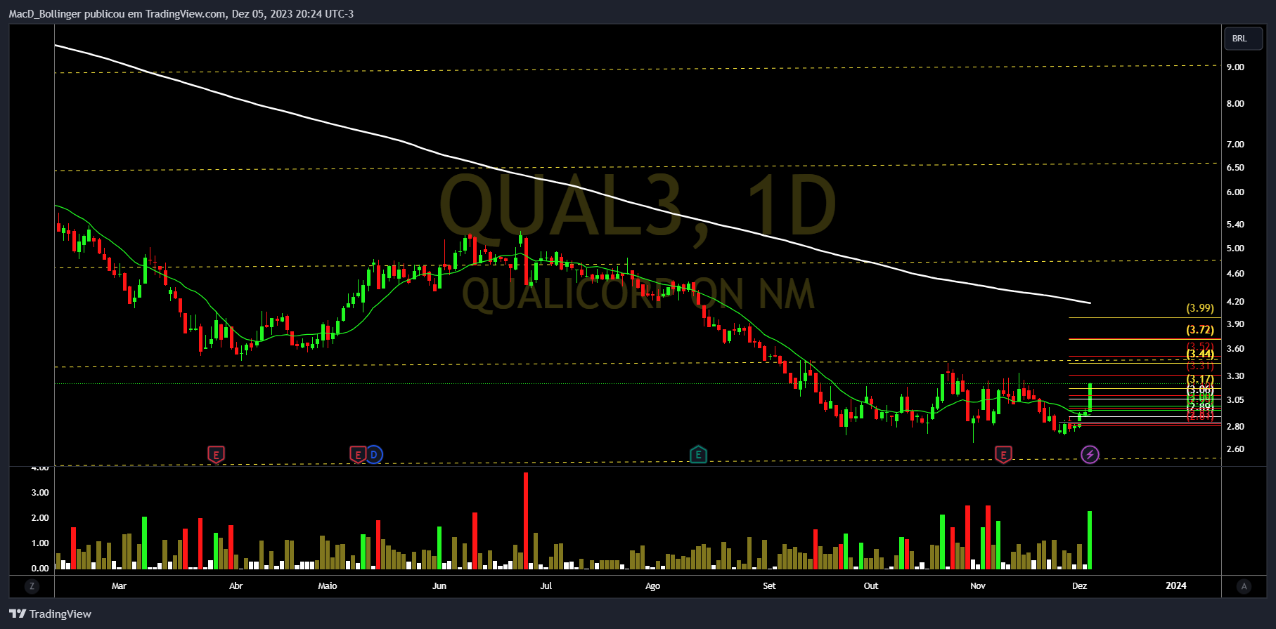The image size is (1276, 629).
Task: Open the red E earnings marker before Abr
Action: [216, 455]
